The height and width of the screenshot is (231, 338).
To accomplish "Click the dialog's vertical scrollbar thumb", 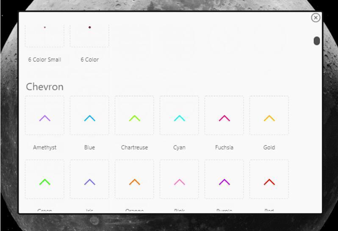I will point(317,41).
